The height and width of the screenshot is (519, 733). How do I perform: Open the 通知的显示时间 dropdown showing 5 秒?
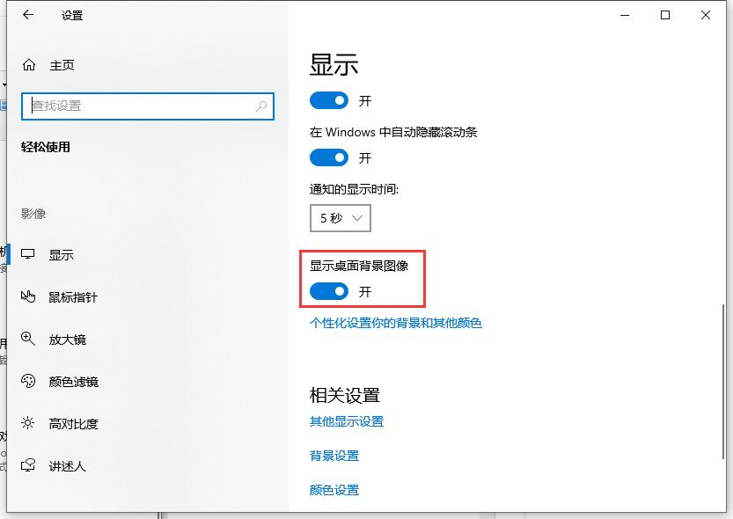pos(341,218)
